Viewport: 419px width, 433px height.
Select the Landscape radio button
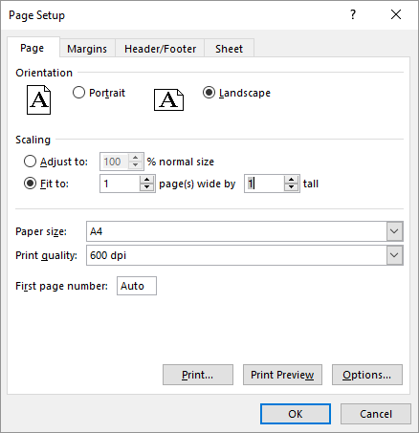pos(209,93)
